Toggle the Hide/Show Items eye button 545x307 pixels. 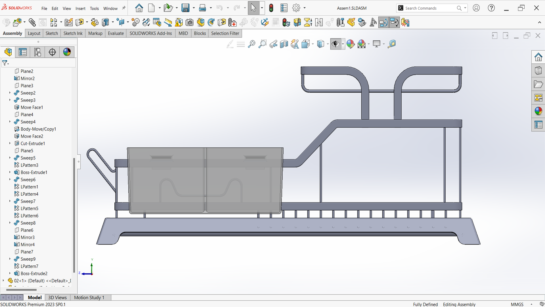click(x=336, y=44)
